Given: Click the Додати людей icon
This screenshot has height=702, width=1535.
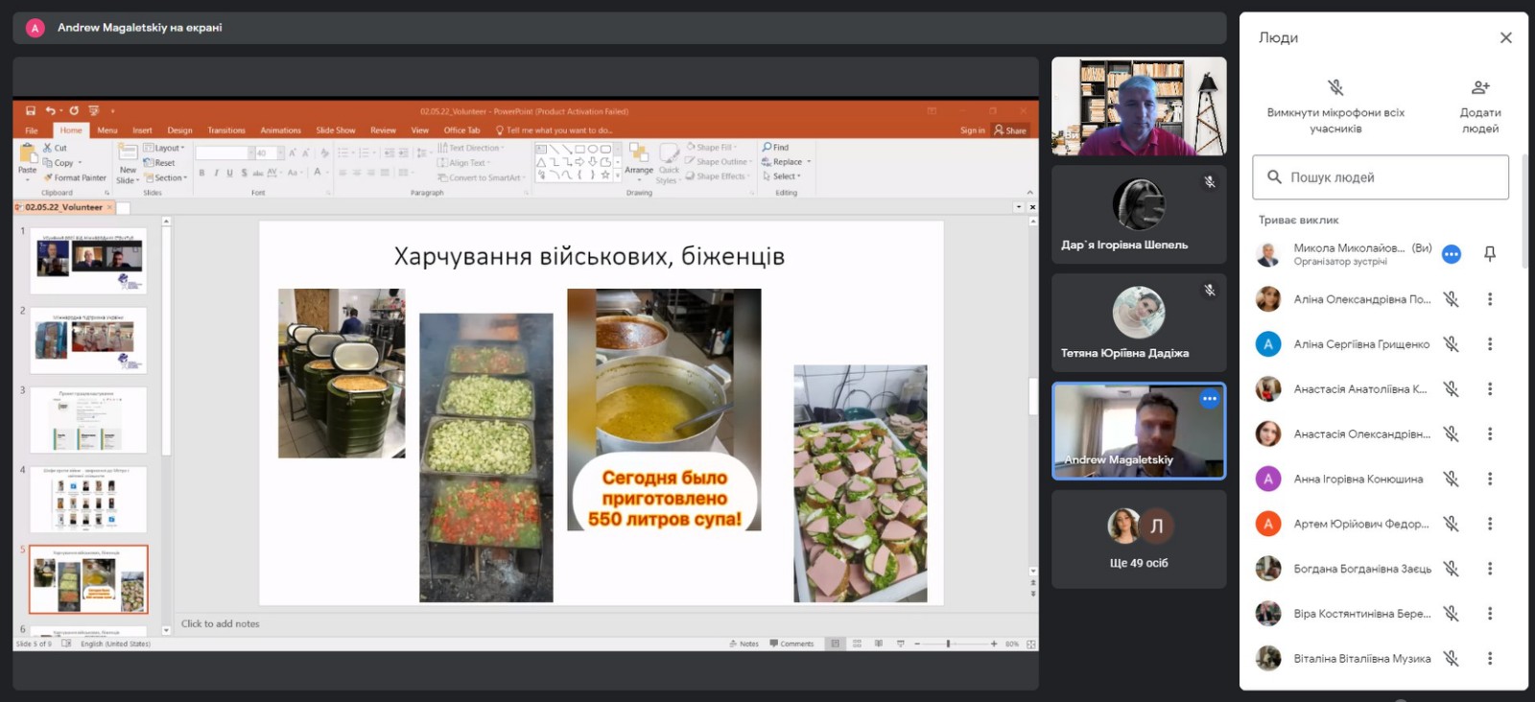Looking at the screenshot, I should tap(1480, 88).
